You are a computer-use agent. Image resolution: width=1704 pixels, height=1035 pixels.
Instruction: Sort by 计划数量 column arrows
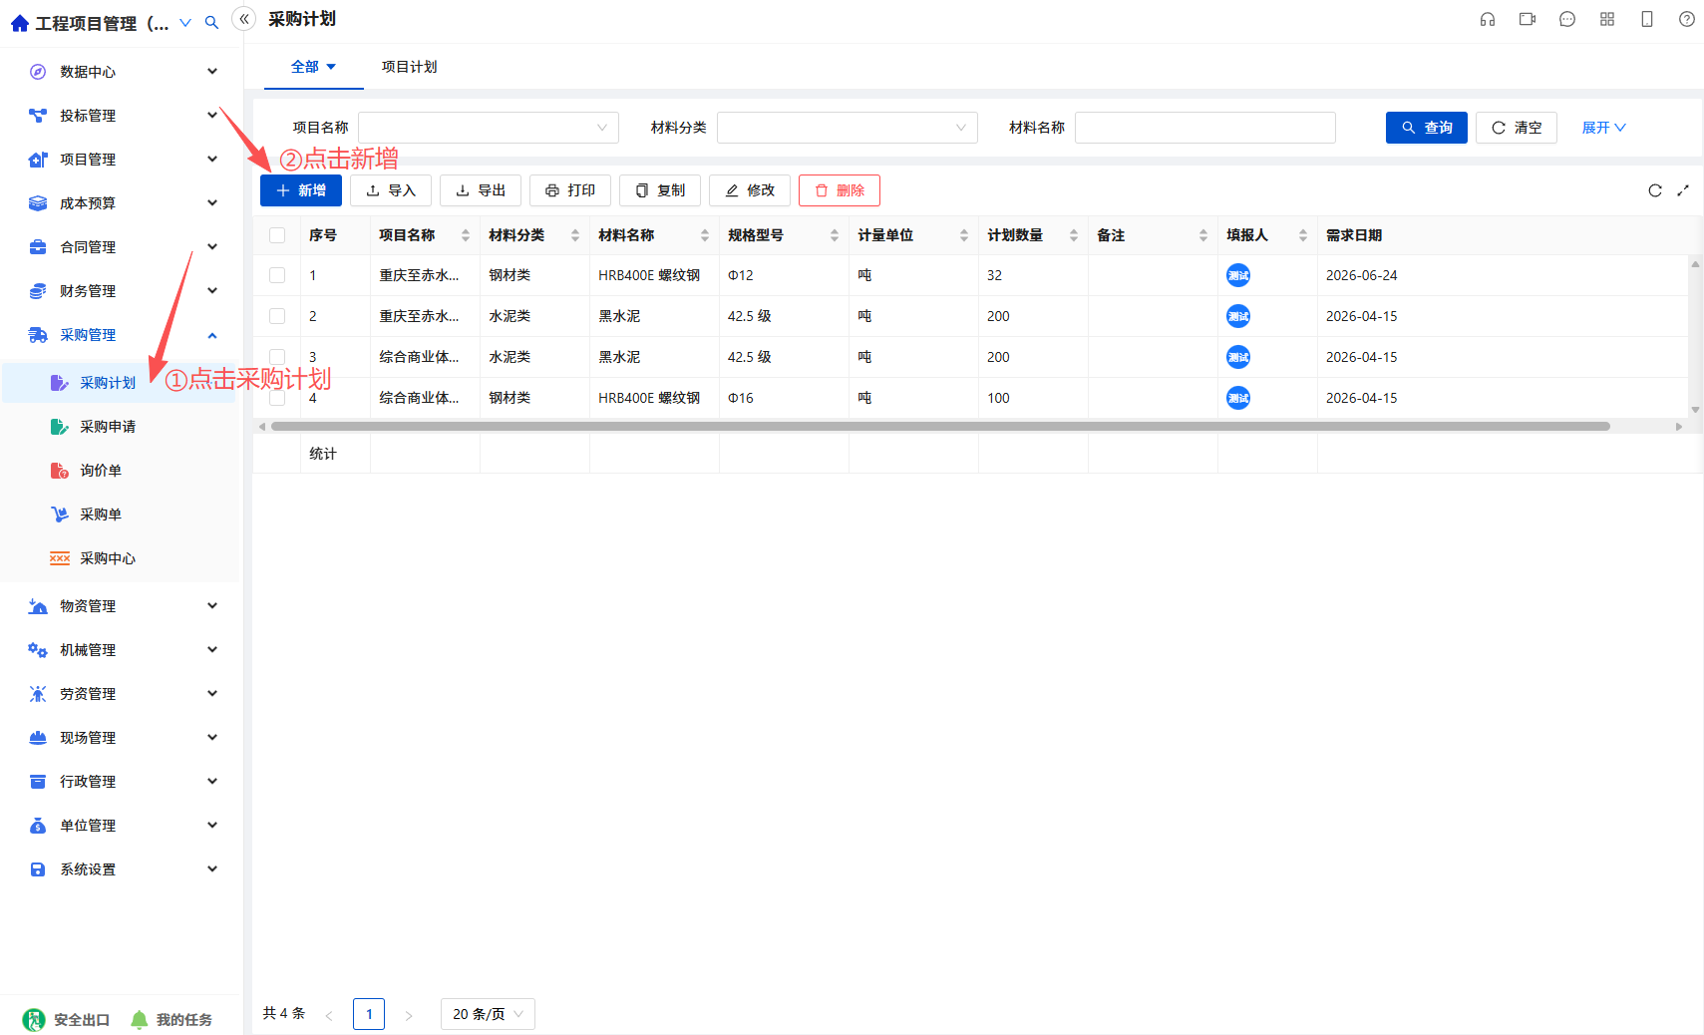tap(1074, 235)
